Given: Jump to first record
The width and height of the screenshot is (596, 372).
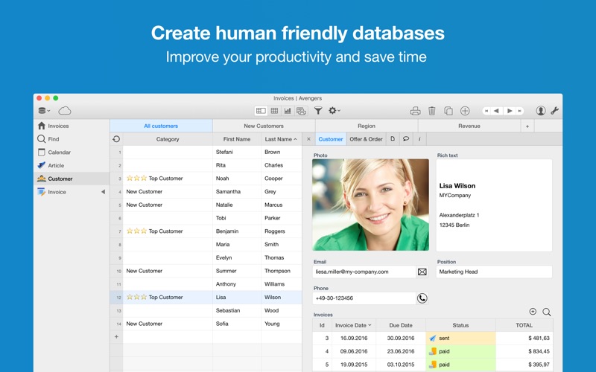Looking at the screenshot, I should pyautogui.click(x=486, y=111).
